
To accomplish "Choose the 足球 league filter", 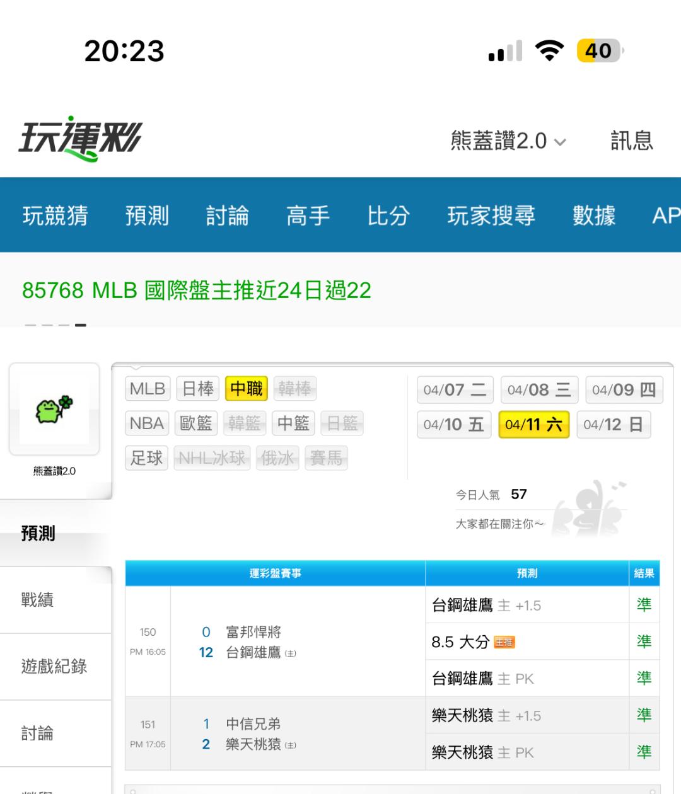I will coord(147,458).
